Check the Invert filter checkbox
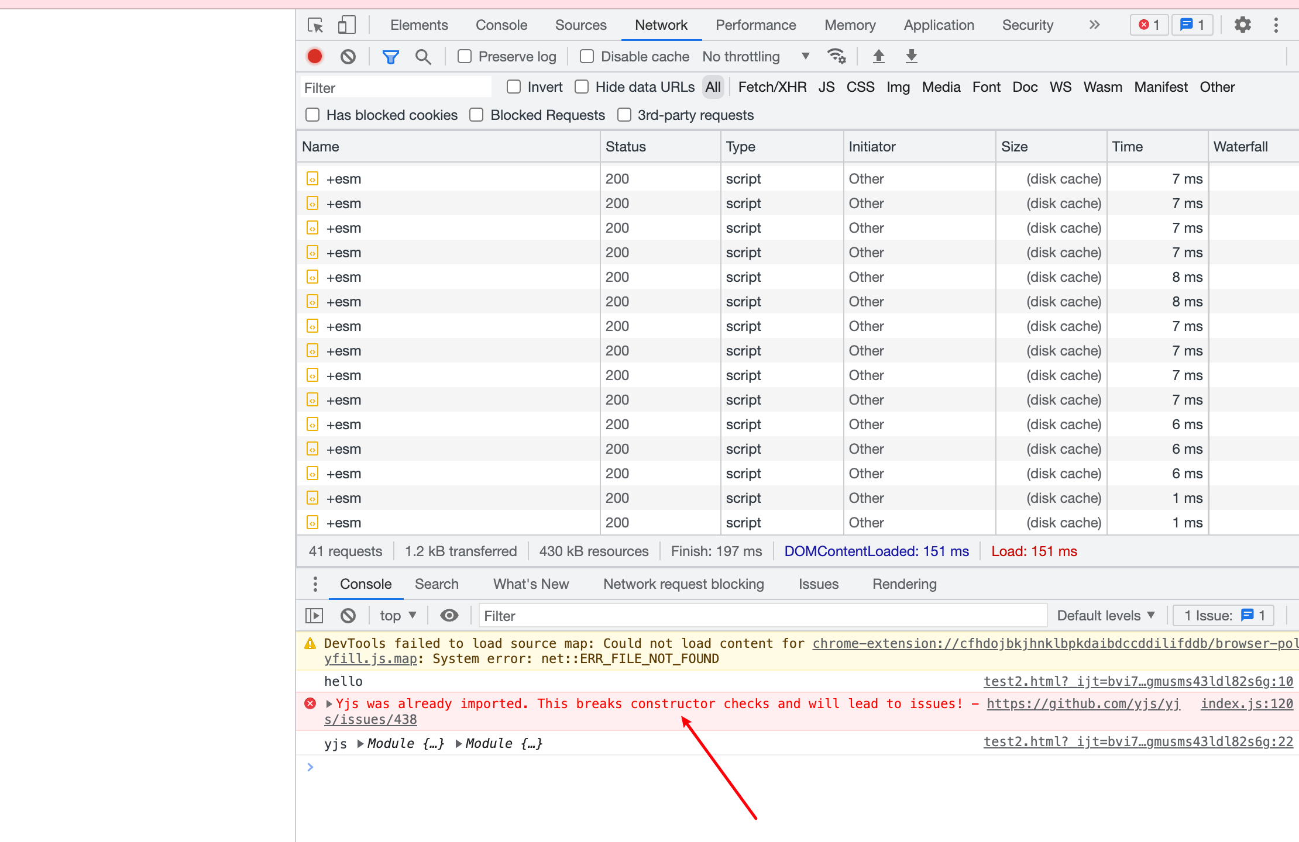Screen dimensions: 1299x842 point(514,87)
